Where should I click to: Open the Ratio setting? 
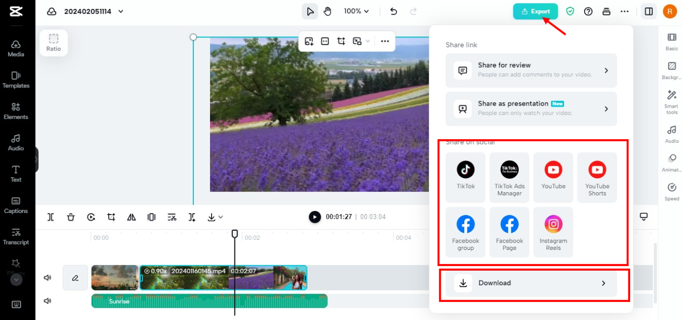click(x=54, y=43)
